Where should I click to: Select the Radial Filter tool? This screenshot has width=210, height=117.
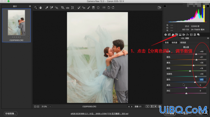pos(98,8)
